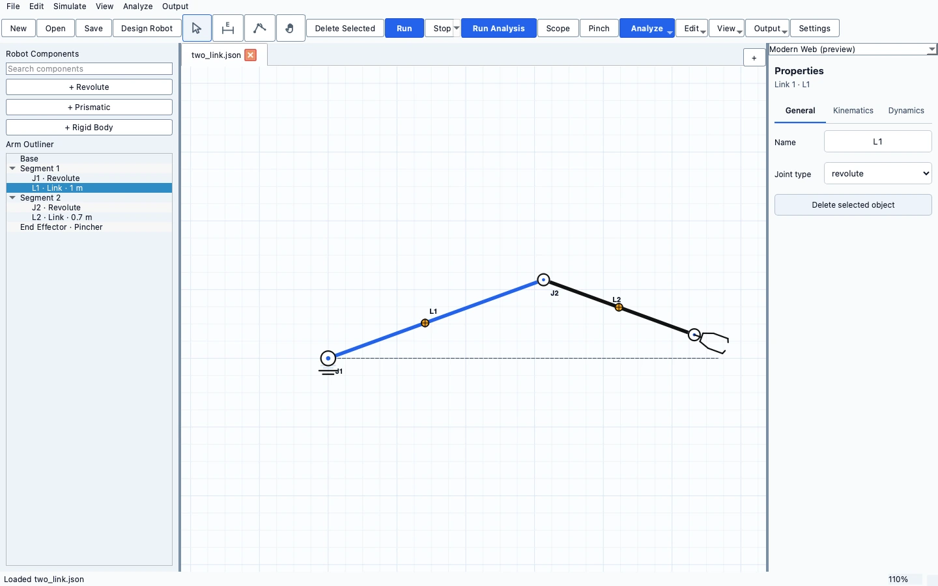The width and height of the screenshot is (938, 586).
Task: Close the two_link.json tab
Action: [251, 55]
